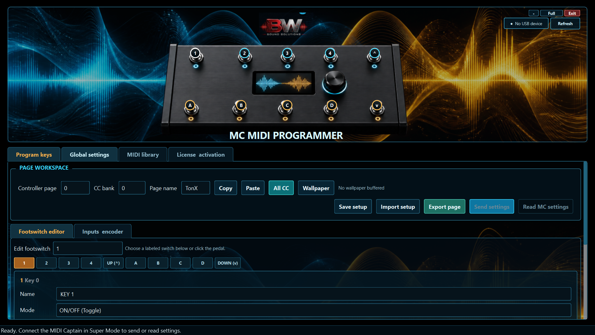Open the Program keys tab
This screenshot has width=595, height=335.
click(x=34, y=154)
